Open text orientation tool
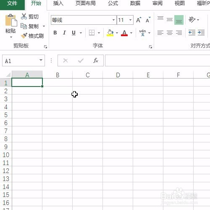Screen dimensions: 210x210 192,20
